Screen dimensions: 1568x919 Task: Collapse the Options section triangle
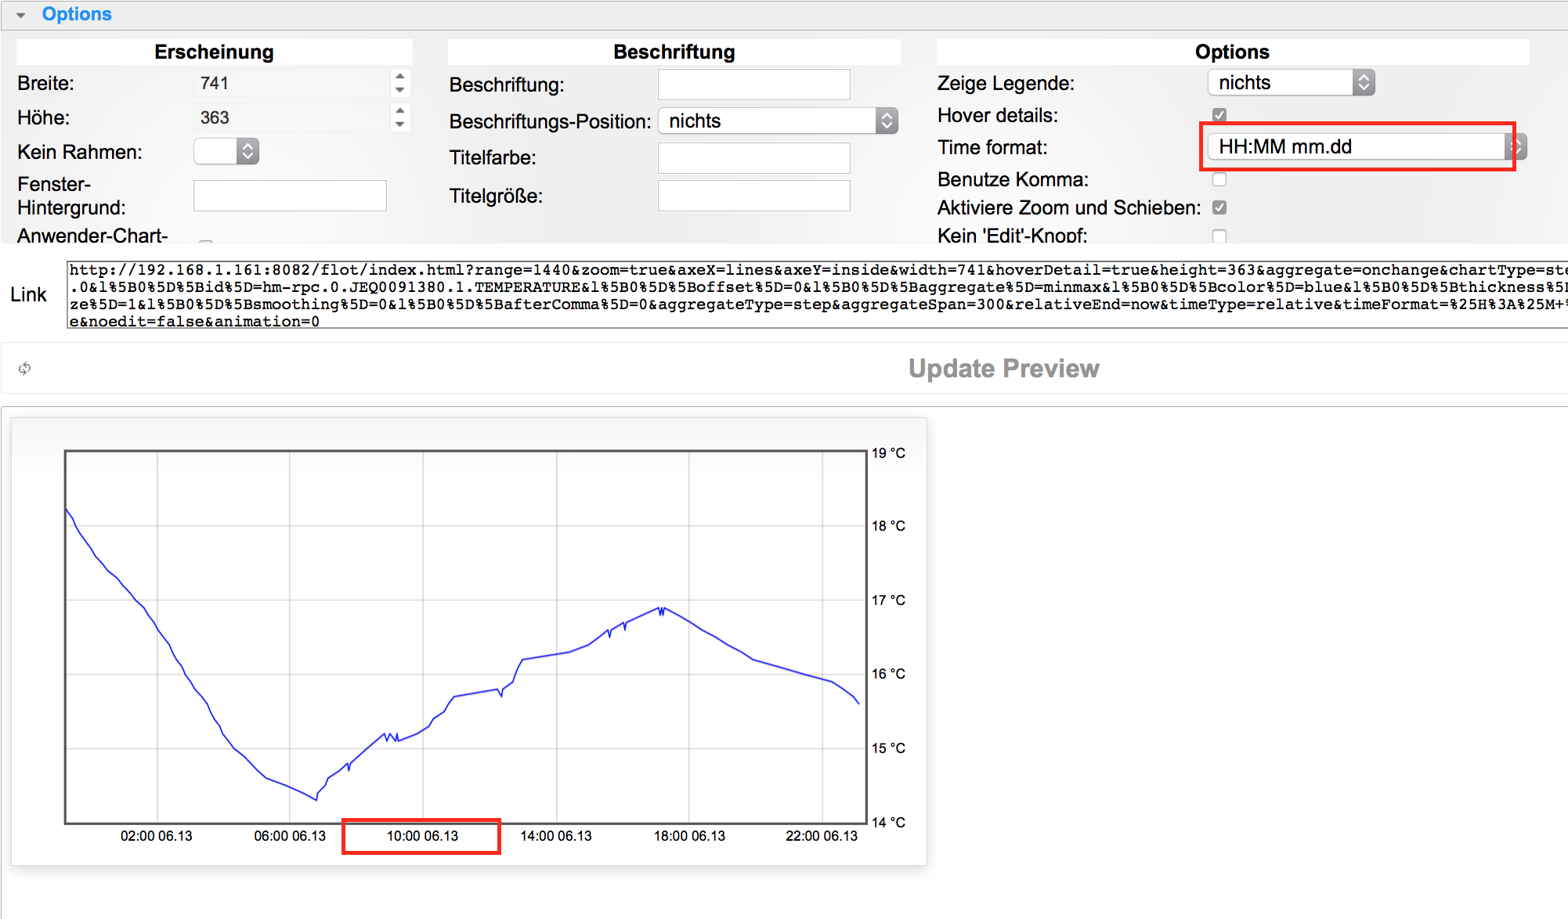pyautogui.click(x=20, y=15)
